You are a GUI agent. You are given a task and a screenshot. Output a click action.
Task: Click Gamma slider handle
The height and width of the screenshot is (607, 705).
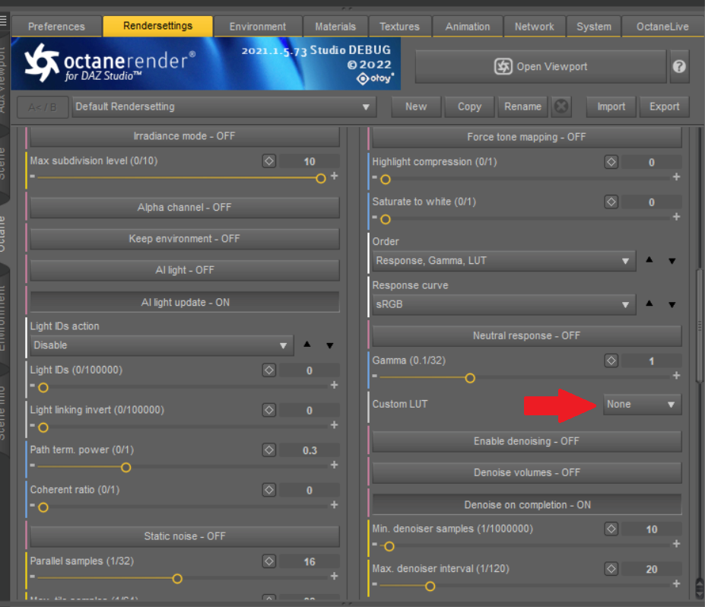pyautogui.click(x=470, y=378)
